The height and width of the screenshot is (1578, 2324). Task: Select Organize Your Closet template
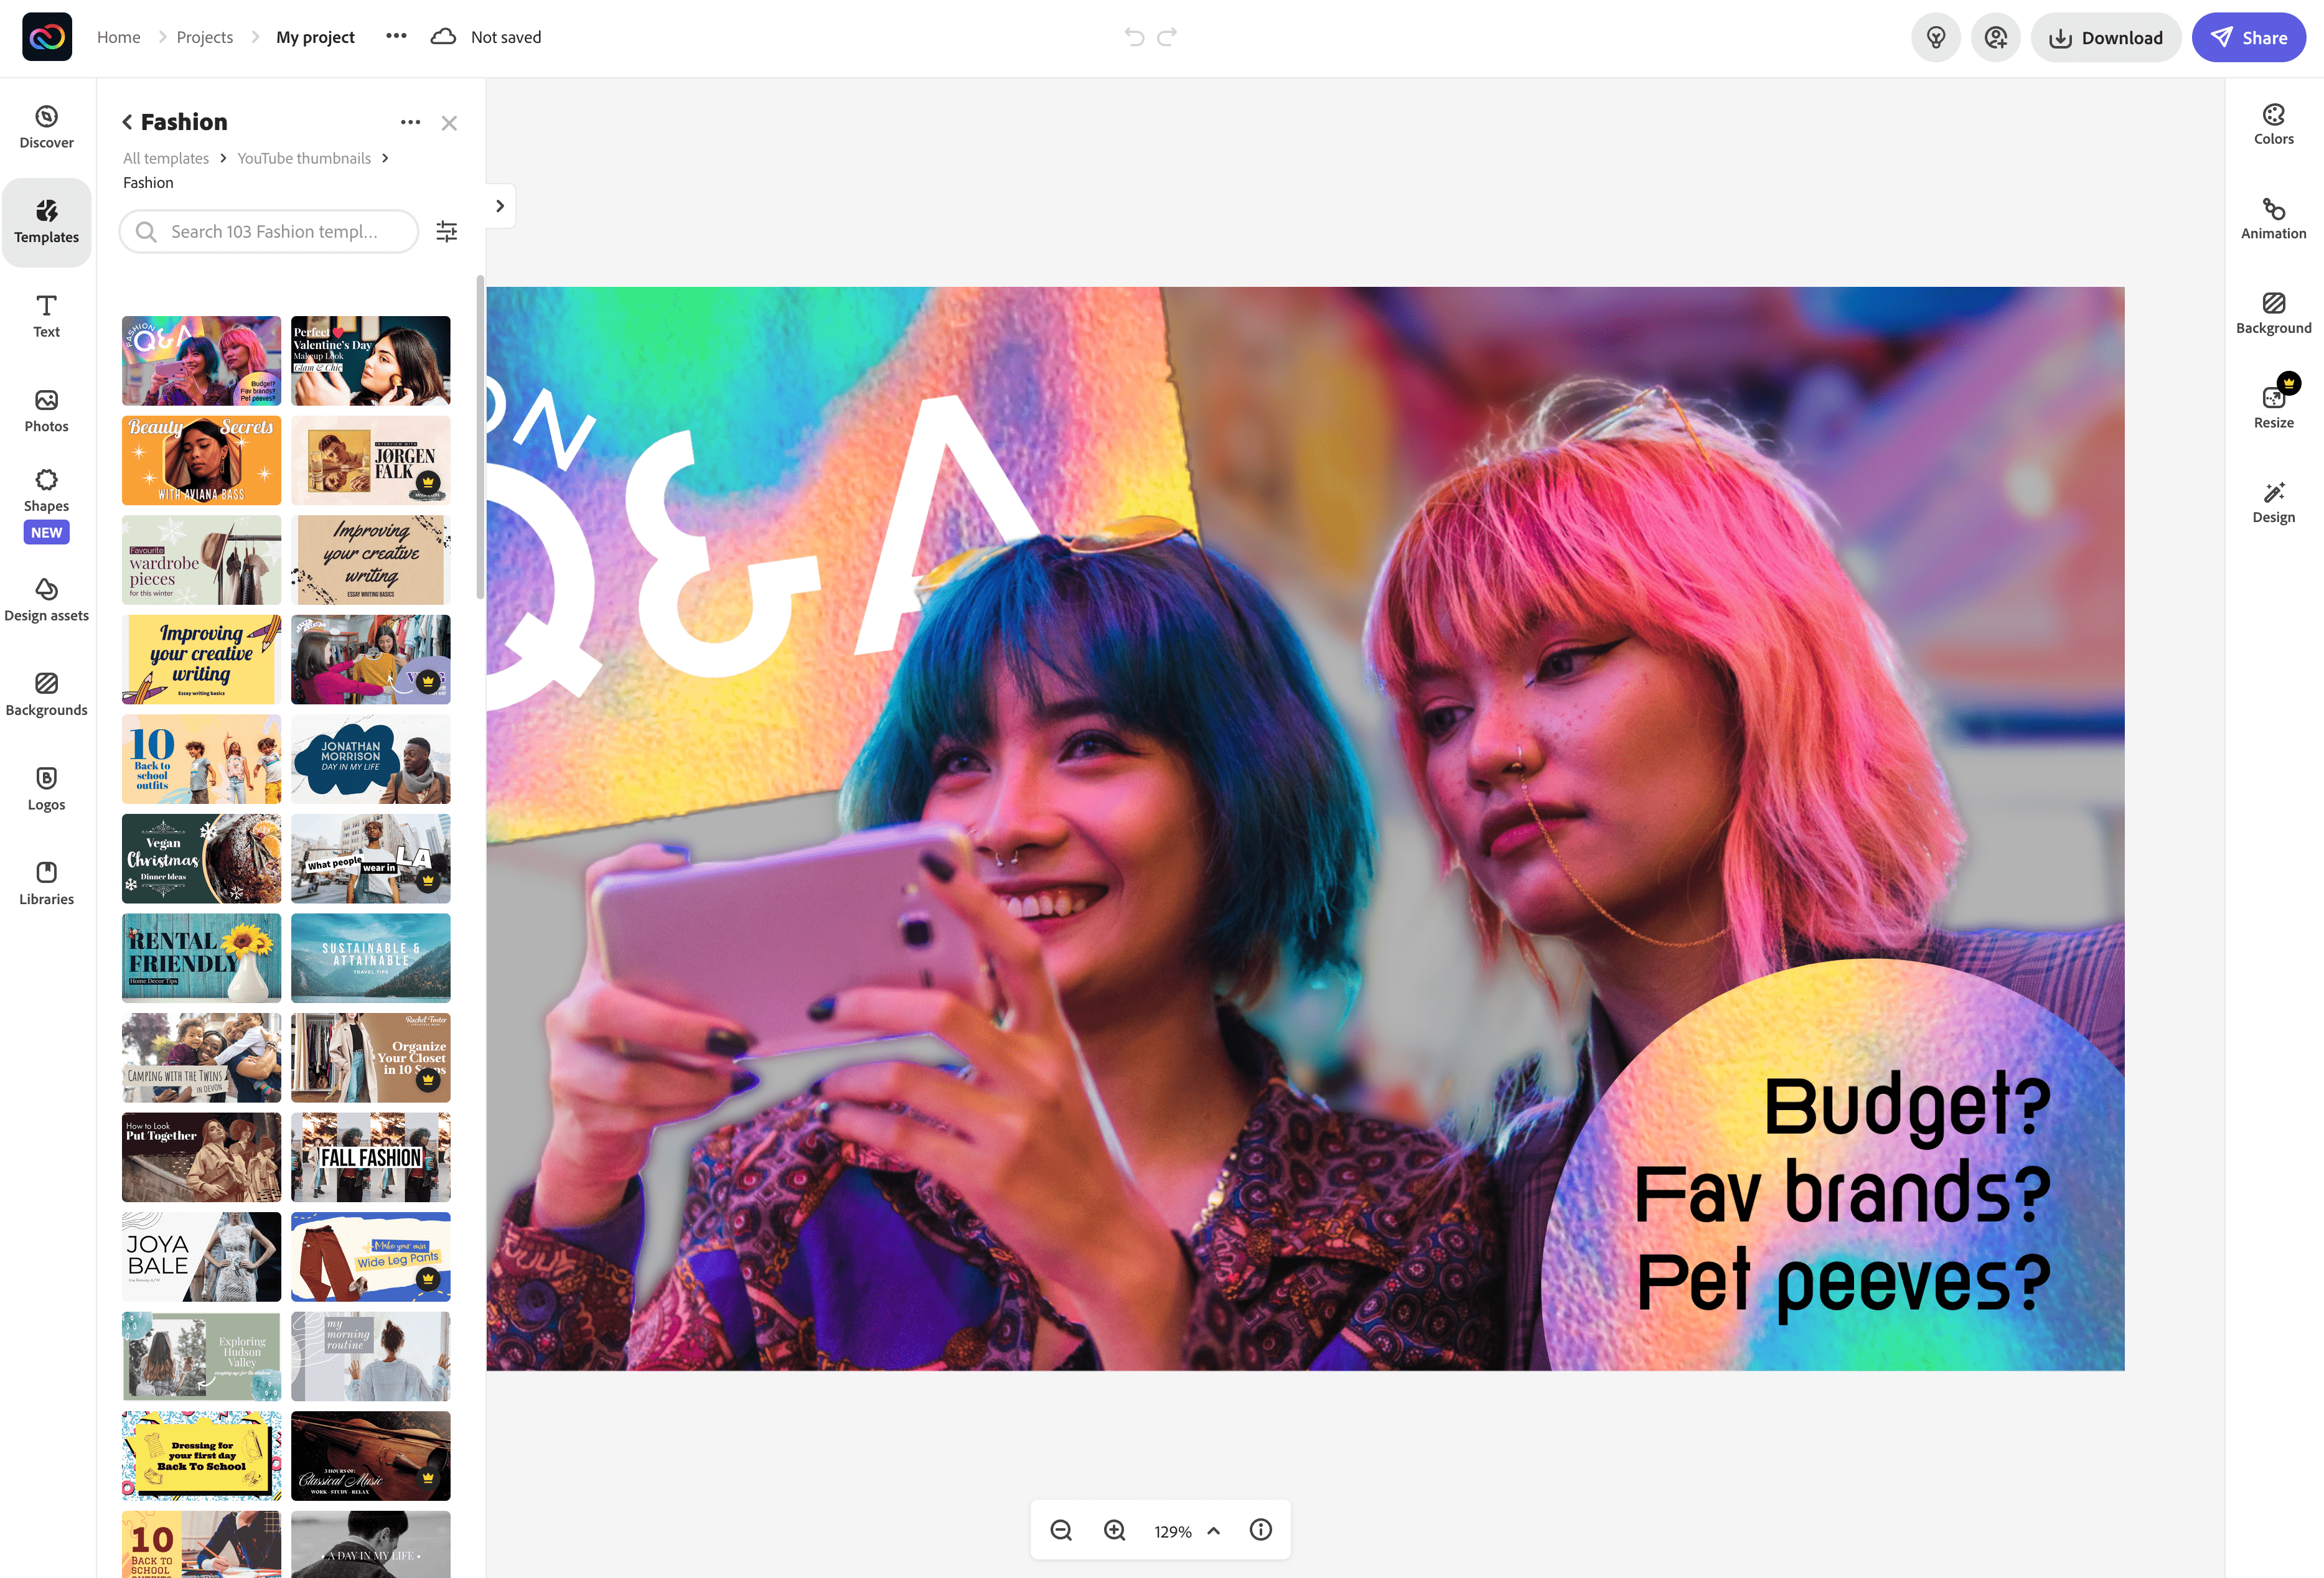pos(370,1058)
